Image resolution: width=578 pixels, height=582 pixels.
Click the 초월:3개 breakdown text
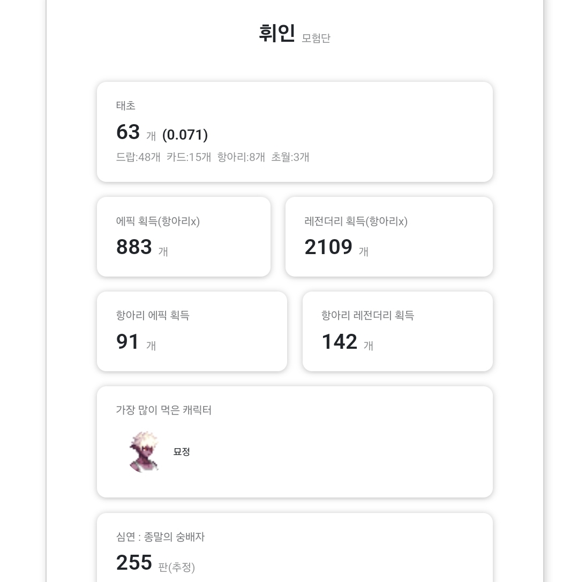tap(290, 157)
